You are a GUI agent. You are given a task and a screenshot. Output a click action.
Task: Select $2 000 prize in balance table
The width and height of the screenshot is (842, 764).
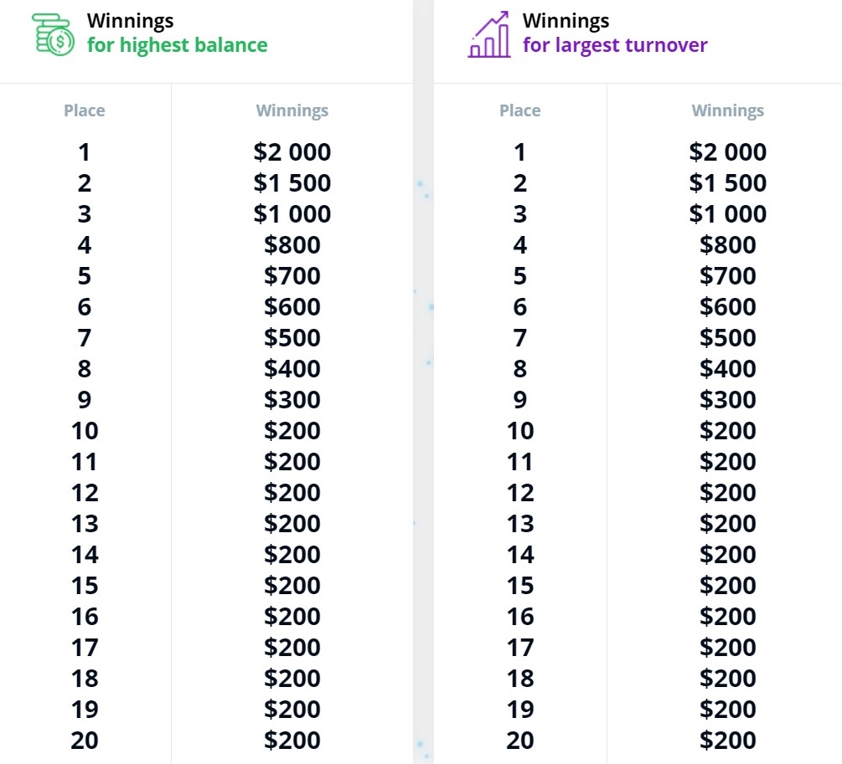292,152
